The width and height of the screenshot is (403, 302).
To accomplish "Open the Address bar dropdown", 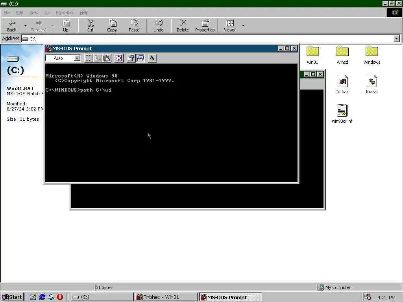I will pos(397,39).
